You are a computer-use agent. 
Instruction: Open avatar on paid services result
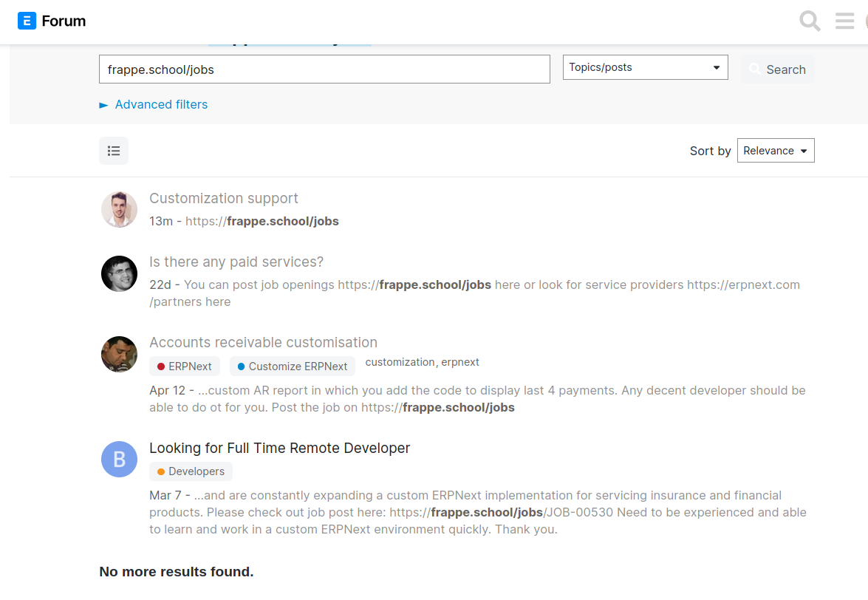pos(119,273)
